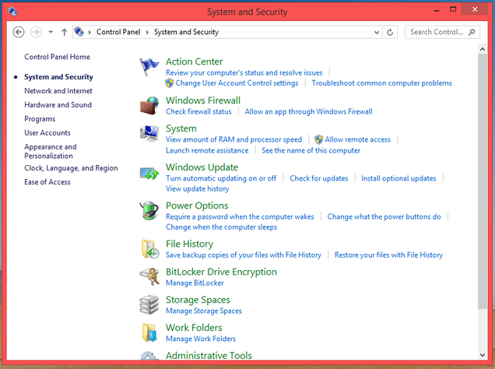The height and width of the screenshot is (369, 495).
Task: Open the recent locations dropdown arrow
Action: [x=51, y=32]
